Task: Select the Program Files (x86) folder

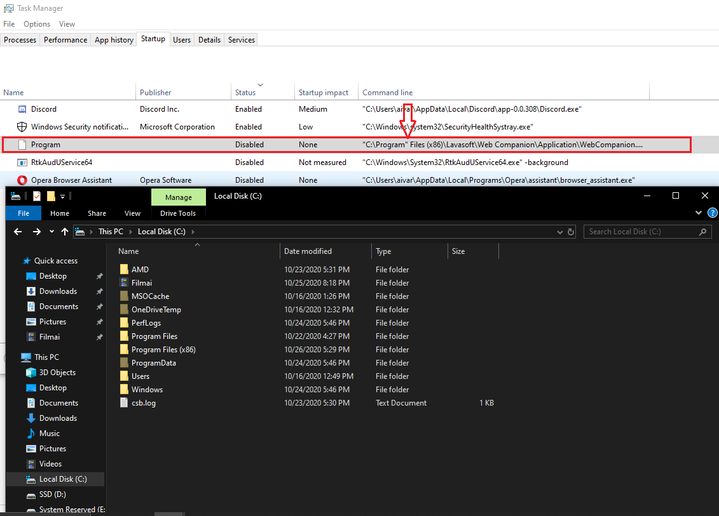Action: tap(163, 349)
